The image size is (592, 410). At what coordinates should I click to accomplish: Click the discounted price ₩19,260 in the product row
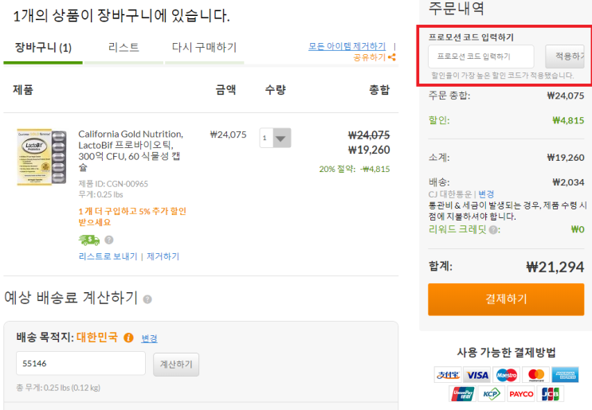pyautogui.click(x=369, y=150)
